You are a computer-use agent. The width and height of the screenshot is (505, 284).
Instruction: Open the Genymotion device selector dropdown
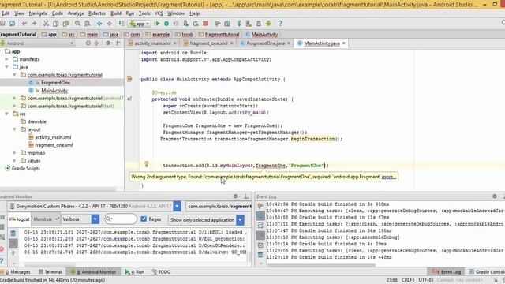pos(177,206)
